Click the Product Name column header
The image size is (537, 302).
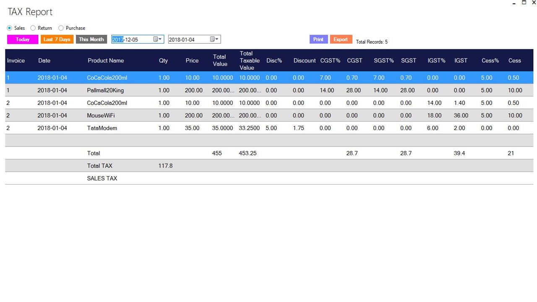(x=106, y=60)
